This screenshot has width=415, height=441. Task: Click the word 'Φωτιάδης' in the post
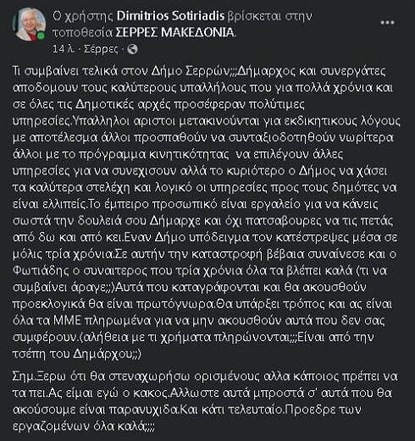pyautogui.click(x=41, y=271)
